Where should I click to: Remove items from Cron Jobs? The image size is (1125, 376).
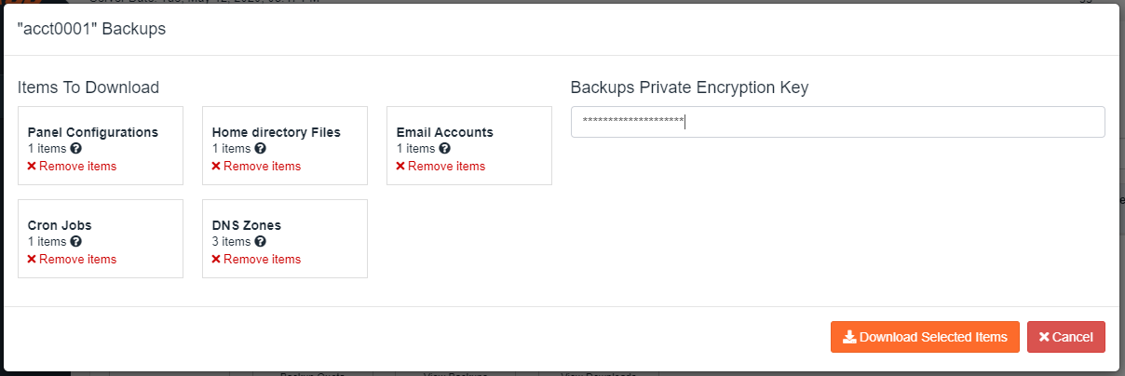72,259
